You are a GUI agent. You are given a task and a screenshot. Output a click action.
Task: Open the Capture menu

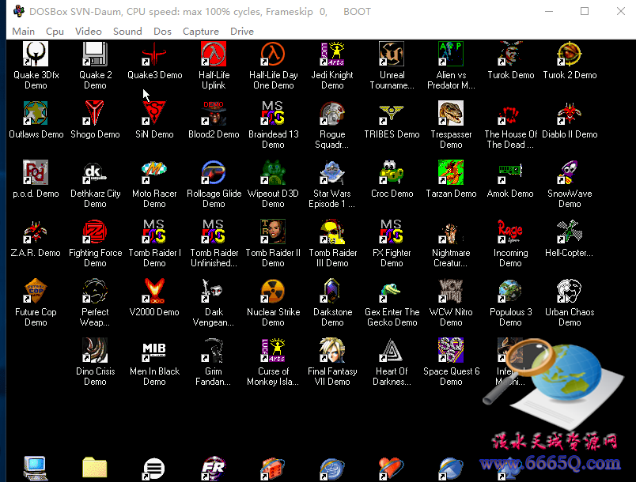tap(200, 31)
